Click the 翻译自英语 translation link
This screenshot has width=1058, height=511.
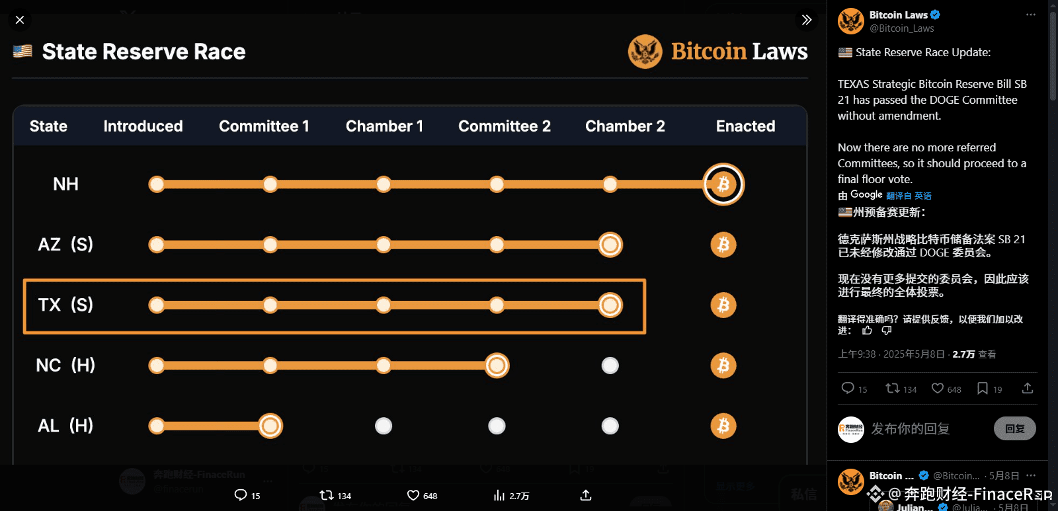(909, 195)
